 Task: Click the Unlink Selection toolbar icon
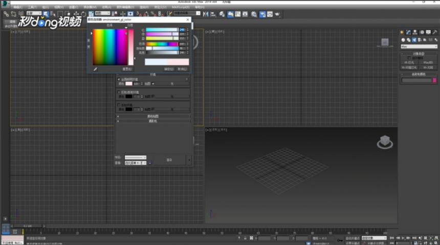[13, 14]
